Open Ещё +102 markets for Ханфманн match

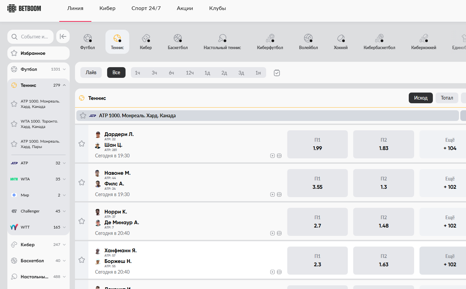click(x=443, y=261)
